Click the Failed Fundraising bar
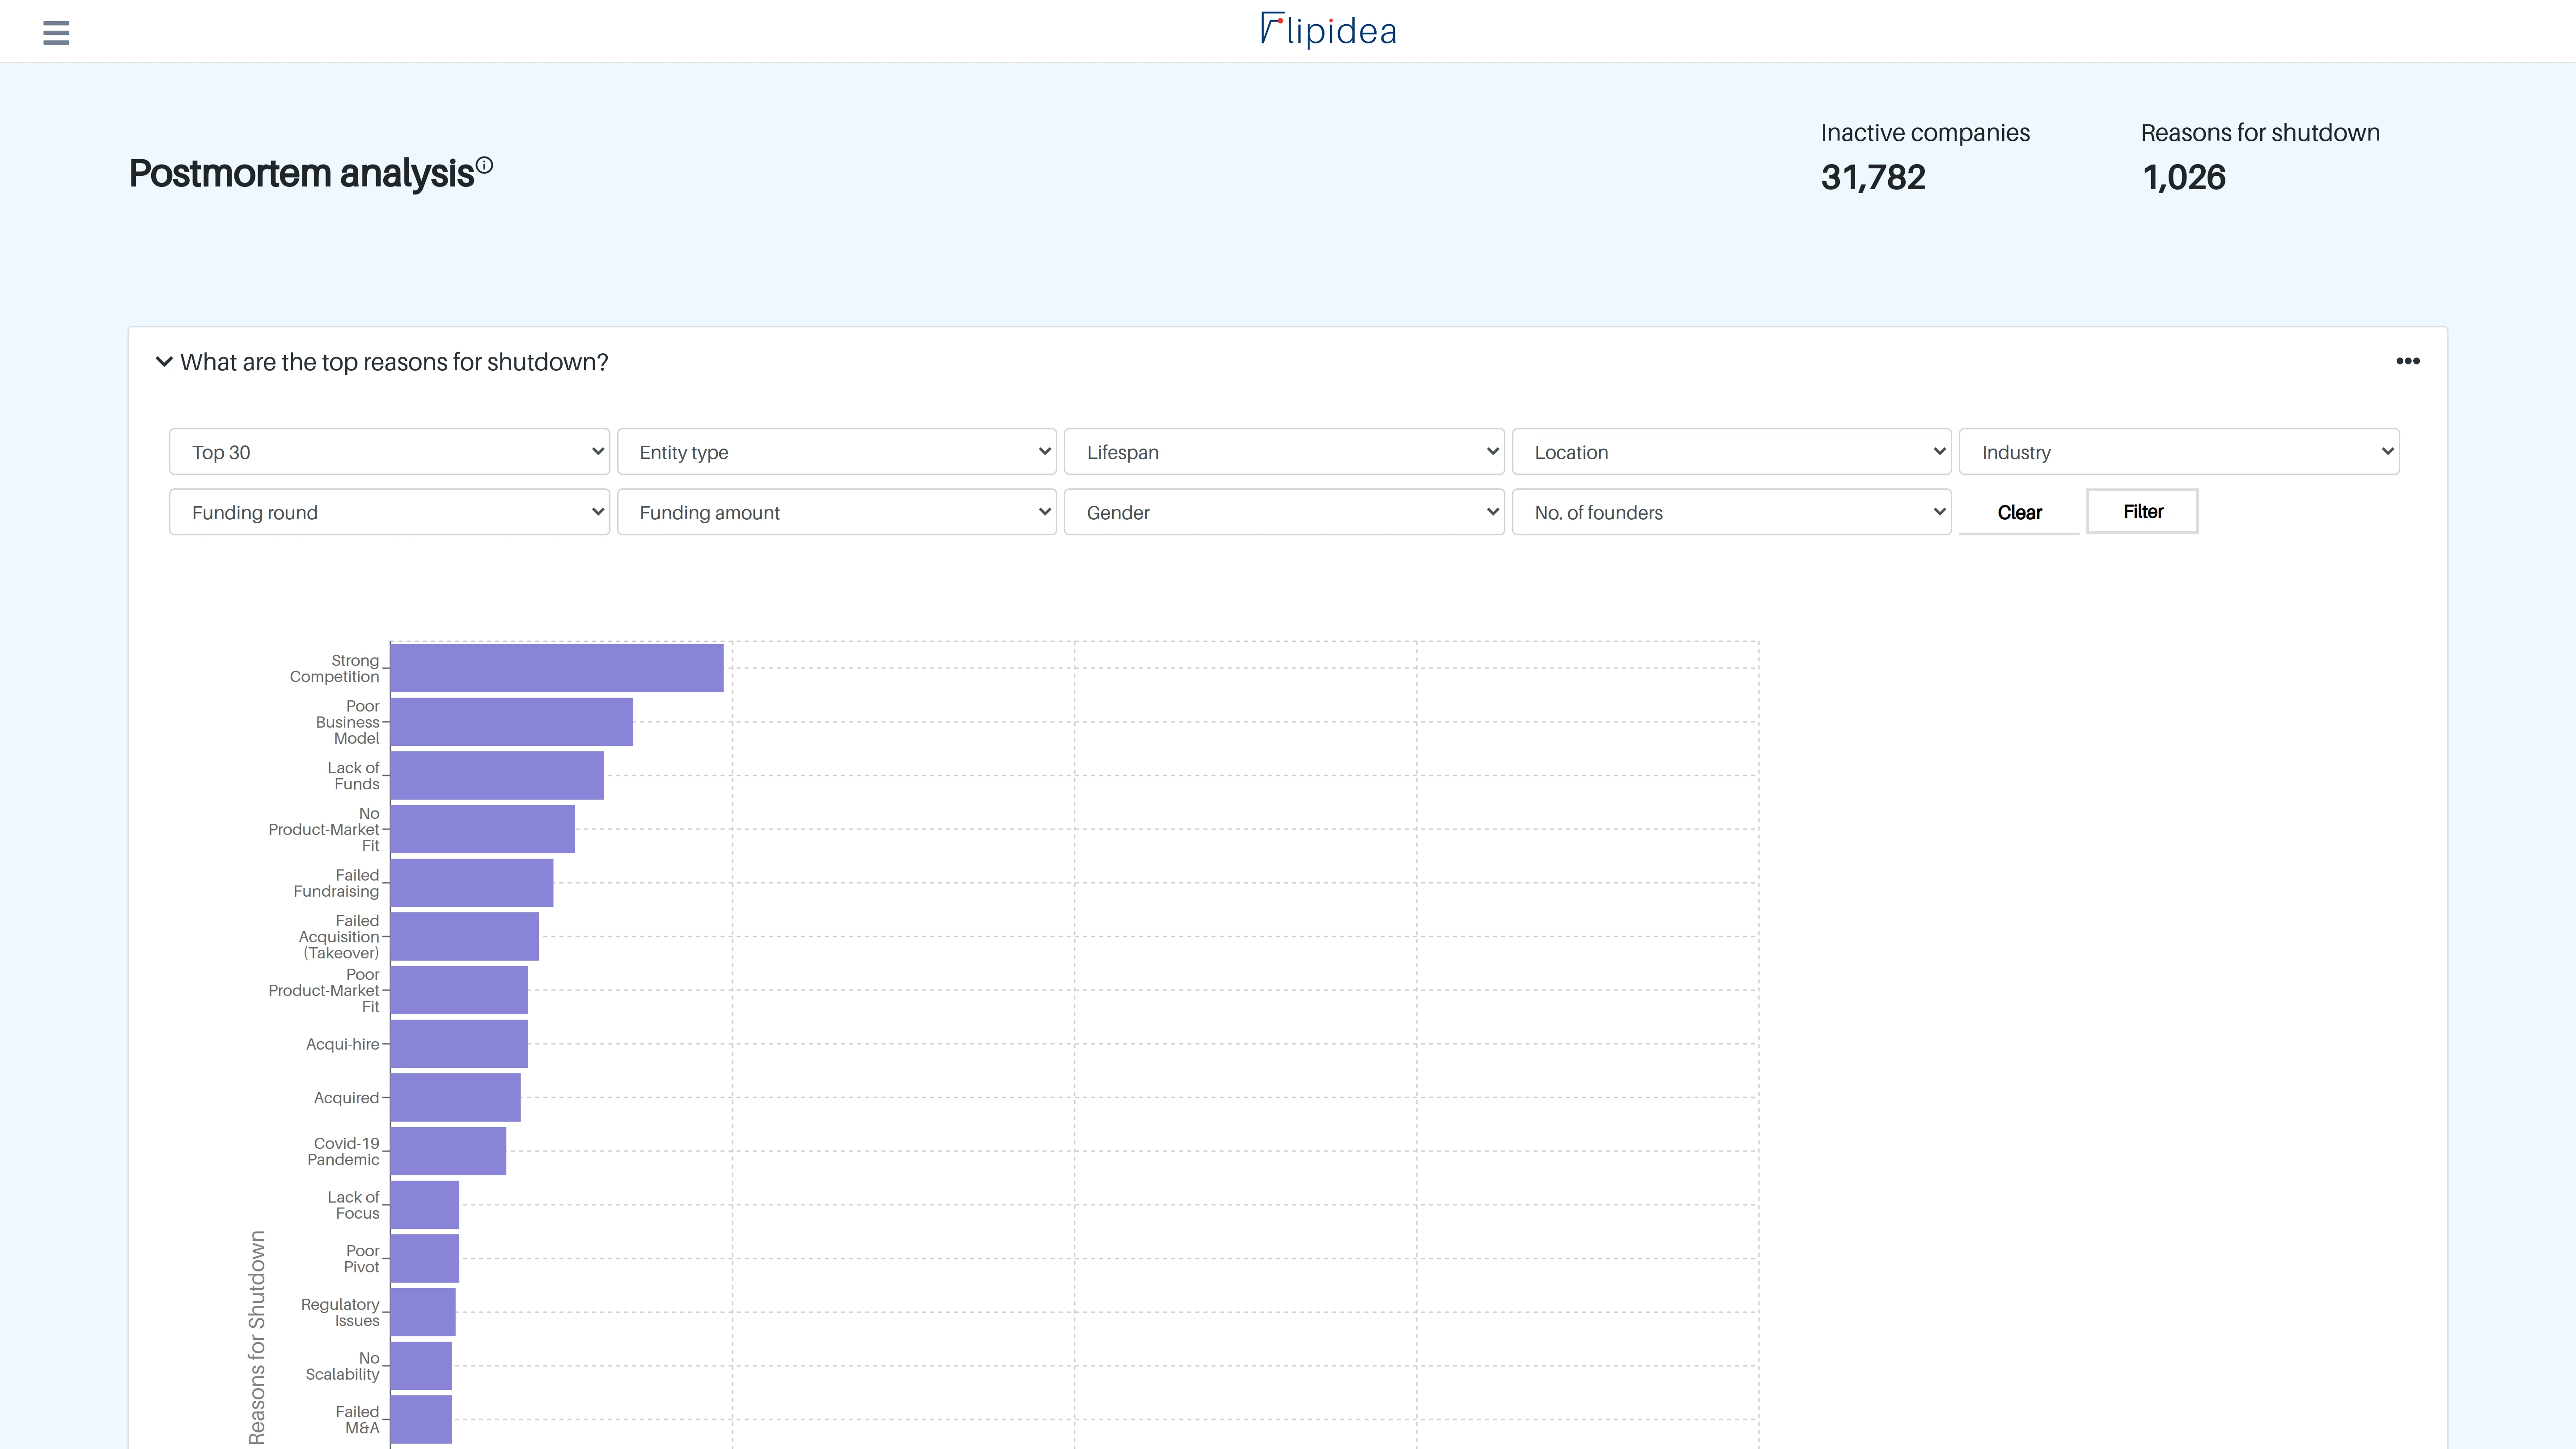This screenshot has height=1449, width=2576. [472, 883]
